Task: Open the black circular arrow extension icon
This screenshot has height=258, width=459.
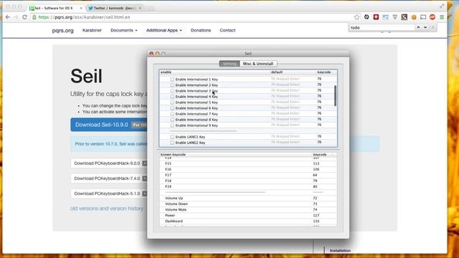Action: click(366, 17)
